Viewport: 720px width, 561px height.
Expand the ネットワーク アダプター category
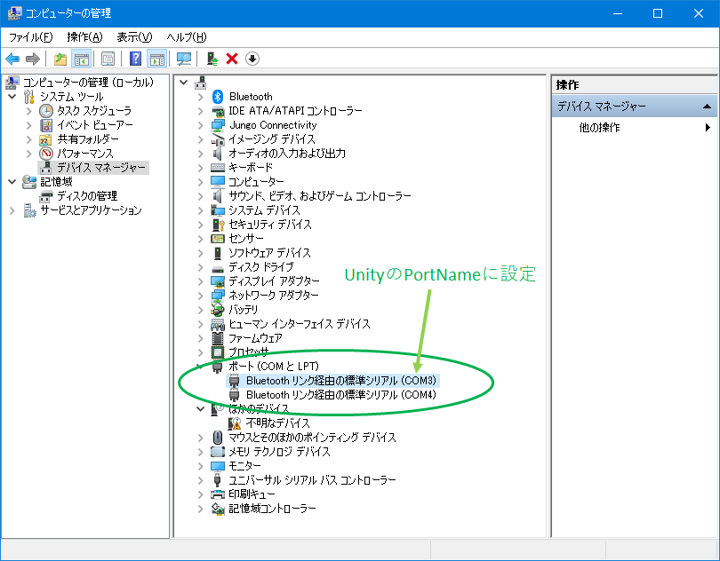pos(200,296)
